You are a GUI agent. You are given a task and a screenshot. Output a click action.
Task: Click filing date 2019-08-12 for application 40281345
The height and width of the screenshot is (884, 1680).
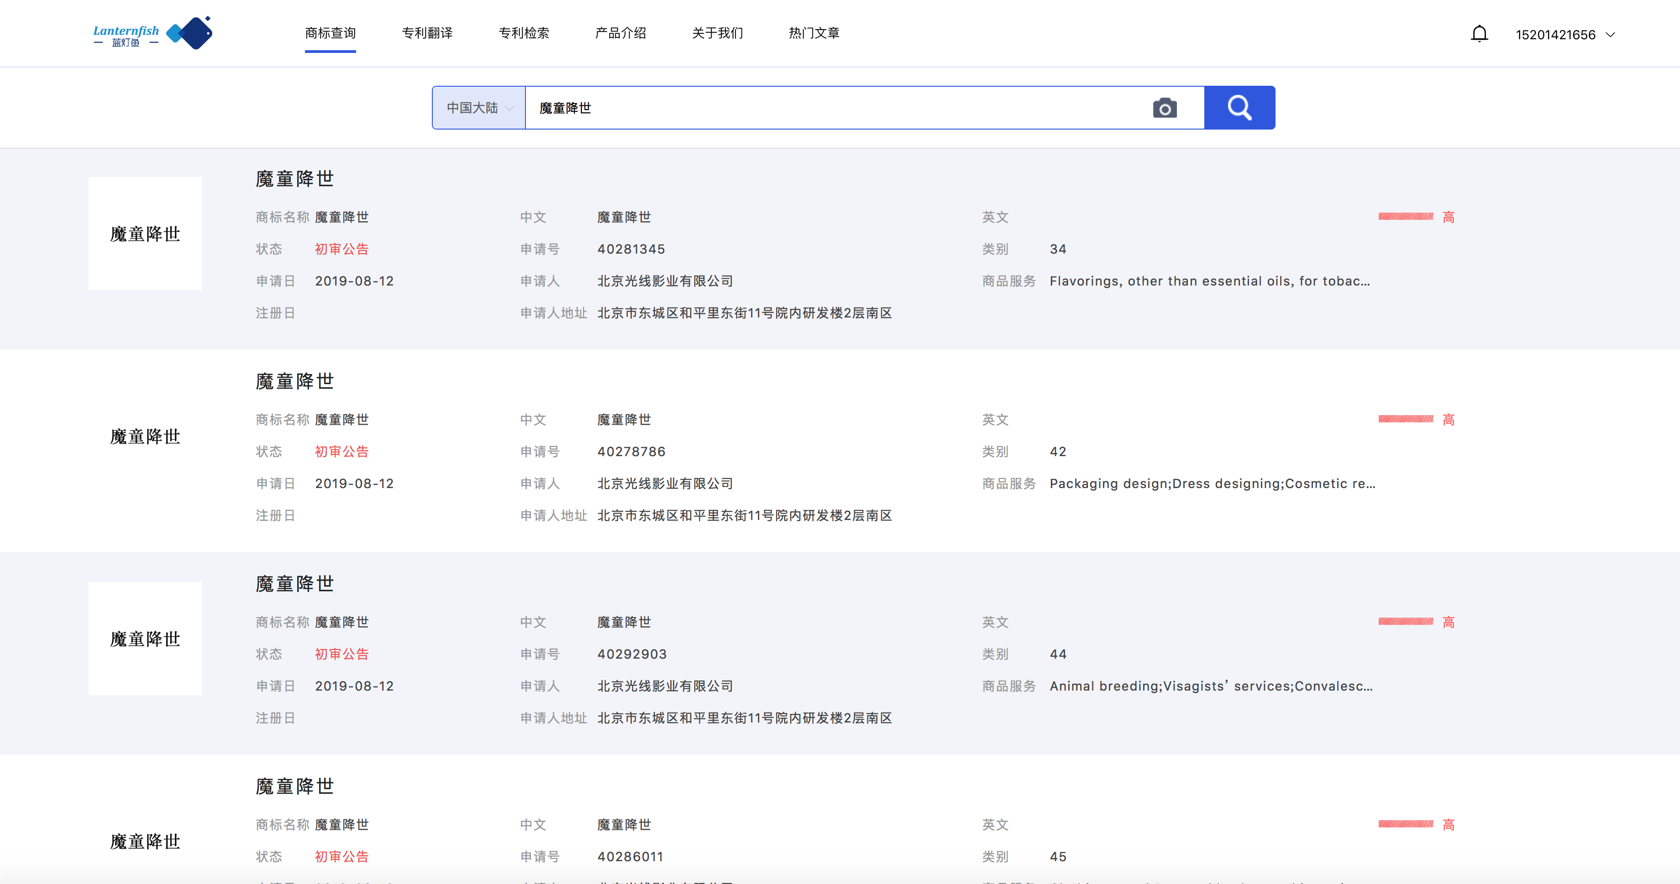354,281
